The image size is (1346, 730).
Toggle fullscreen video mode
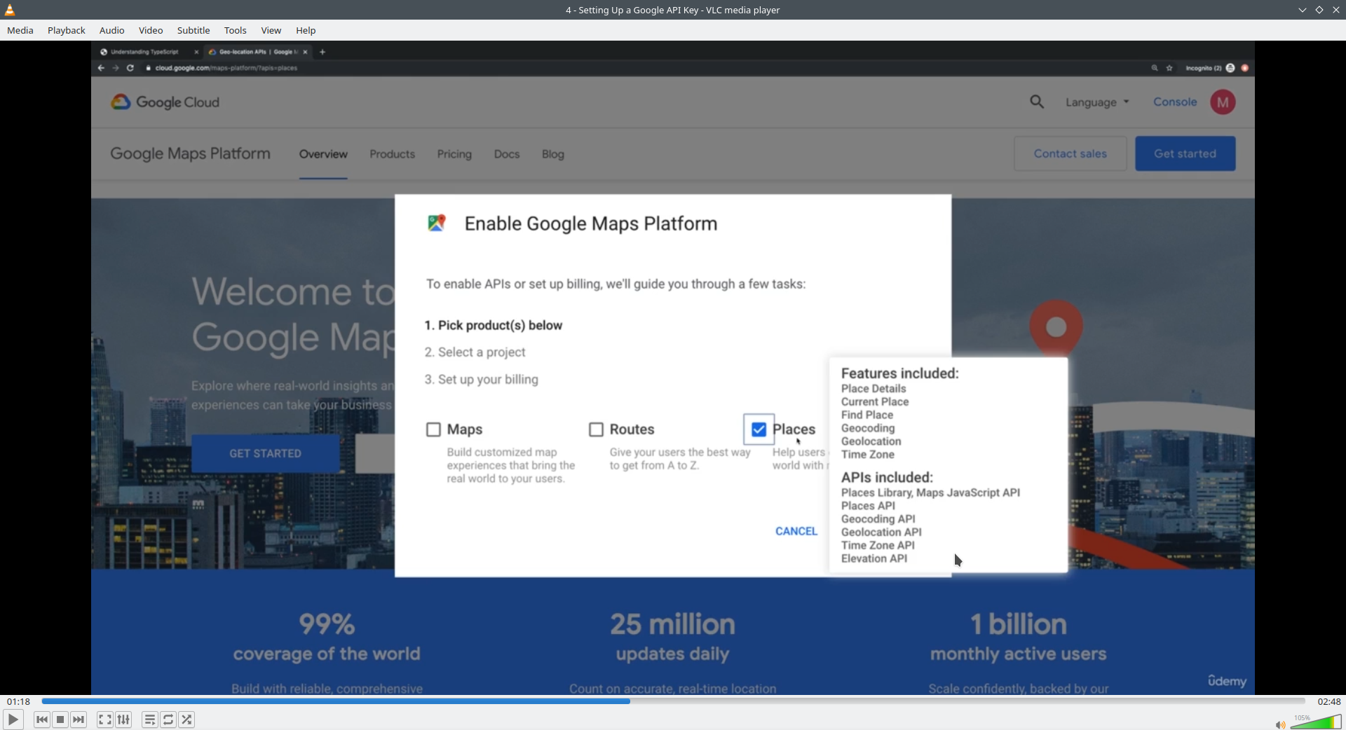[x=104, y=719]
